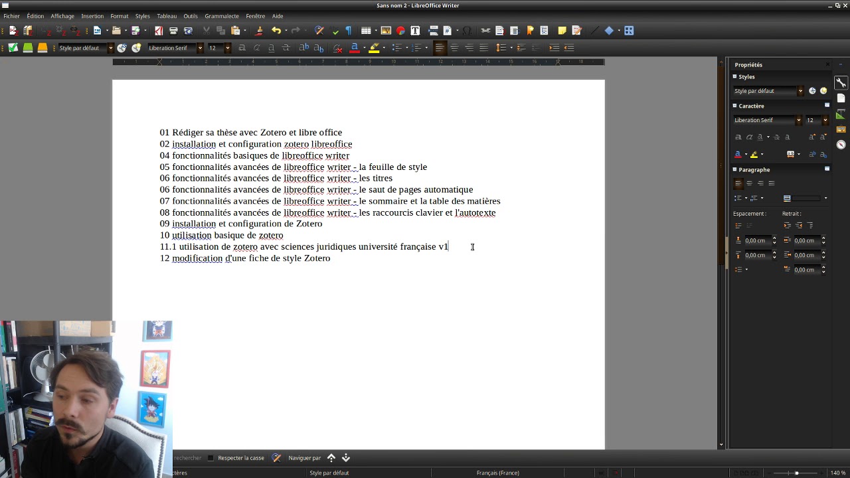The height and width of the screenshot is (478, 850).
Task: Open font size dropdown in formatting toolbar
Action: click(x=227, y=48)
